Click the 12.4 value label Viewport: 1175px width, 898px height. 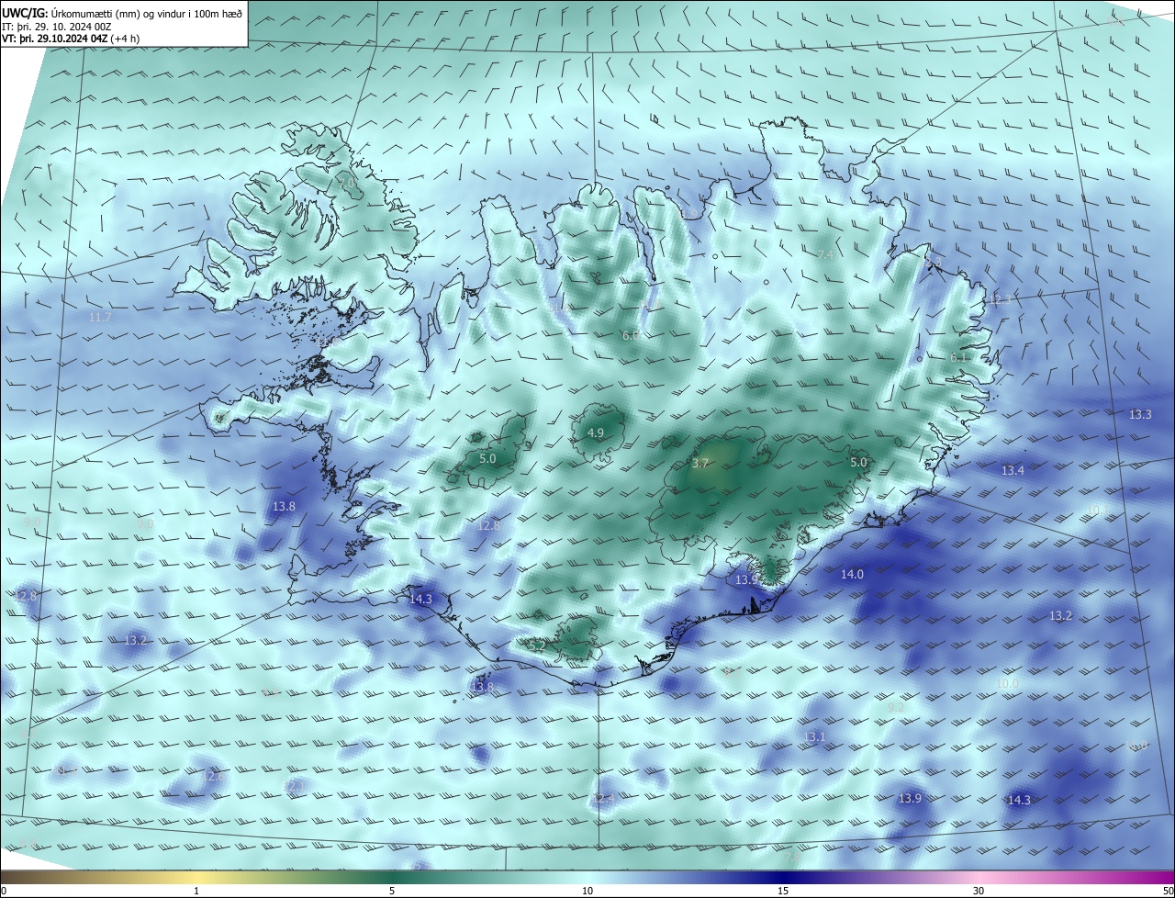[603, 800]
